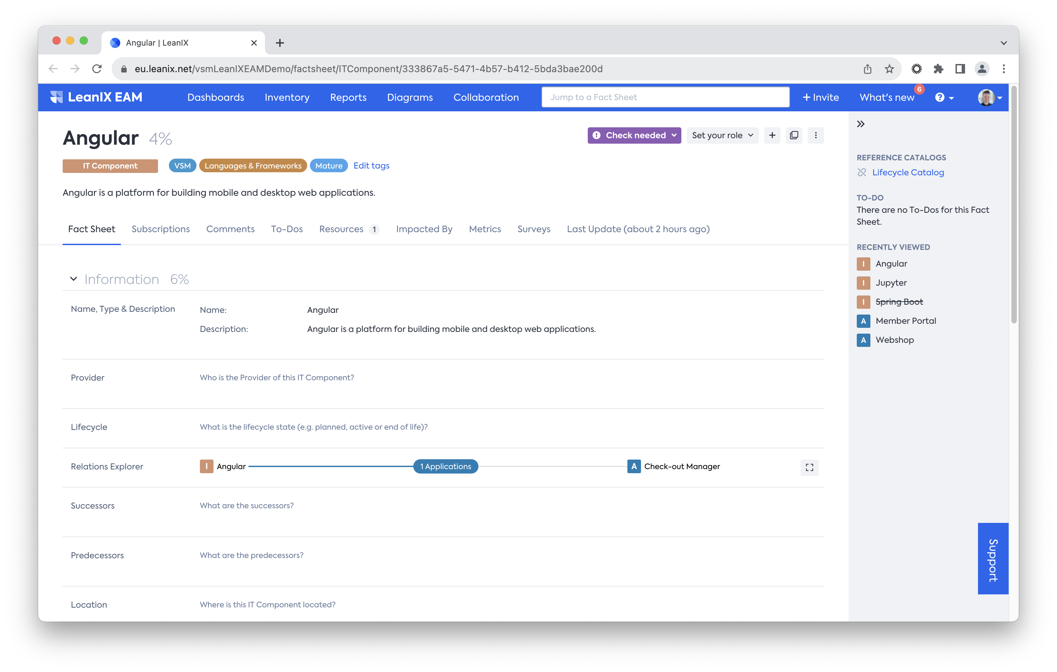
Task: Click the plus icon next to Set your role
Action: pos(772,135)
